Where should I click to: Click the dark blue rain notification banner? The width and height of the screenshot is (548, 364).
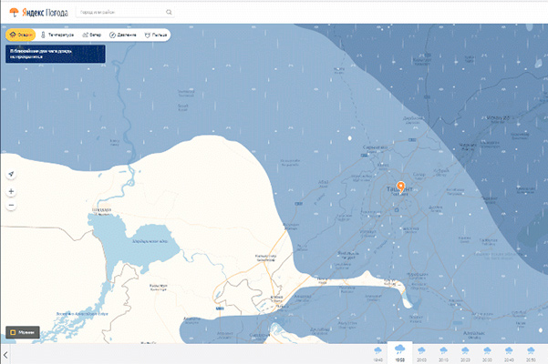click(x=54, y=53)
